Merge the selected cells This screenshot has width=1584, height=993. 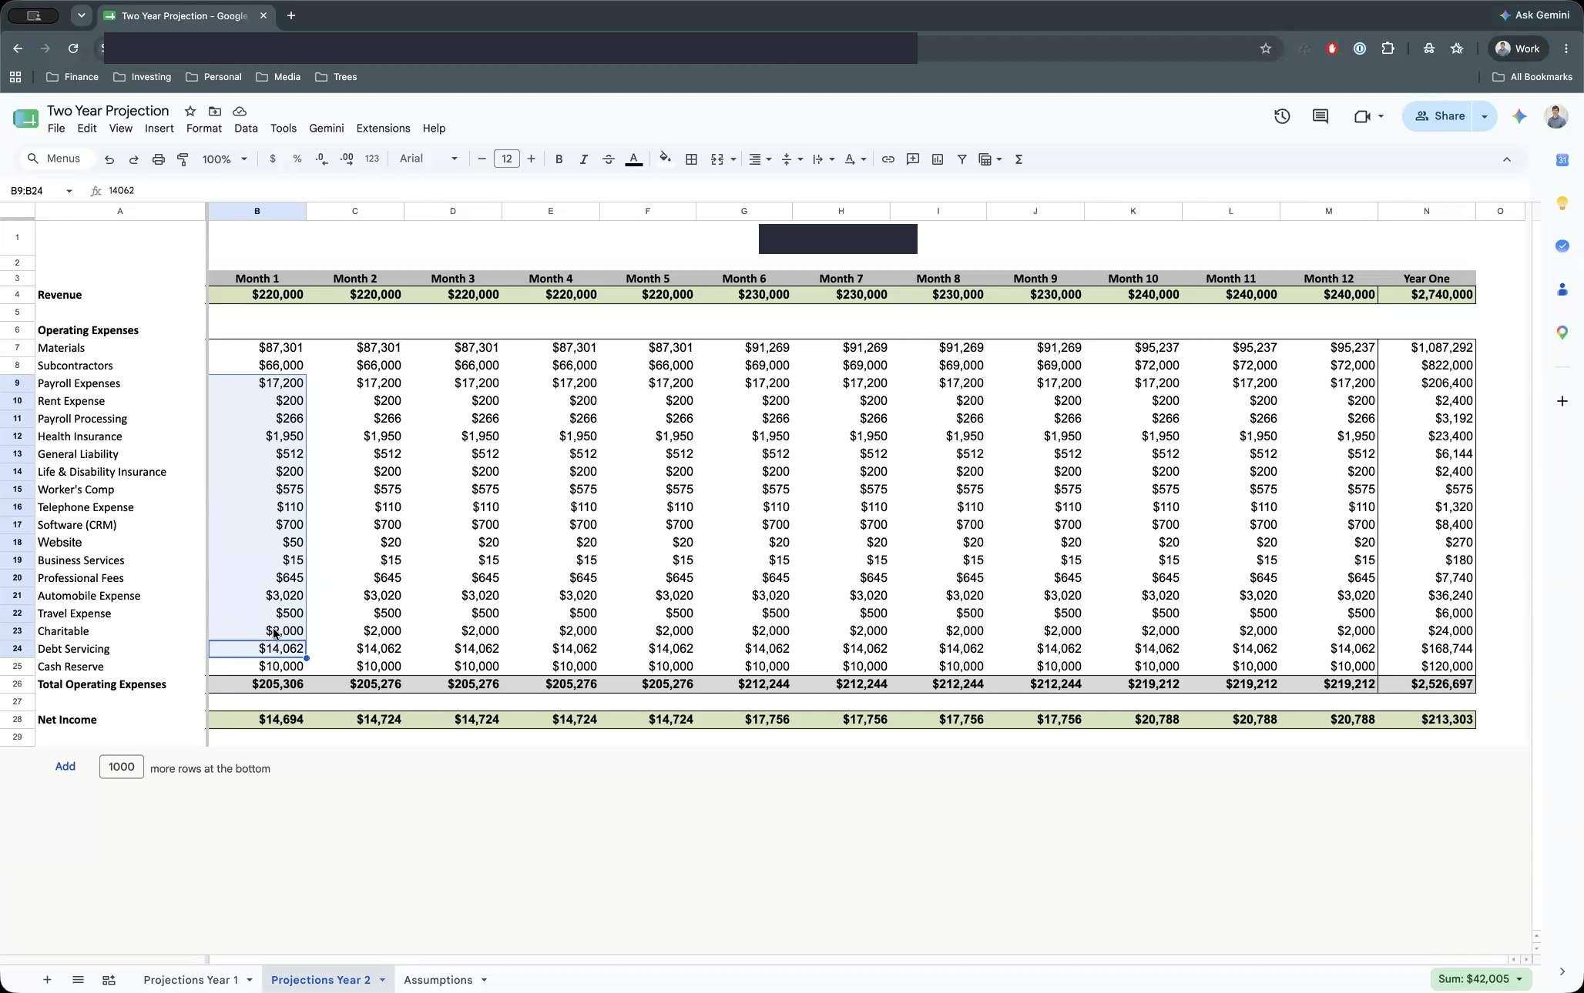coord(717,159)
